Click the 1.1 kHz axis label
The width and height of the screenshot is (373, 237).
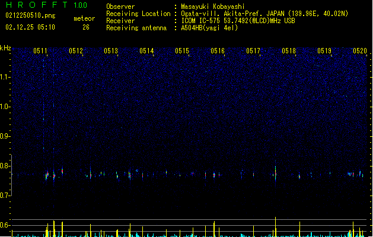coord(5,77)
